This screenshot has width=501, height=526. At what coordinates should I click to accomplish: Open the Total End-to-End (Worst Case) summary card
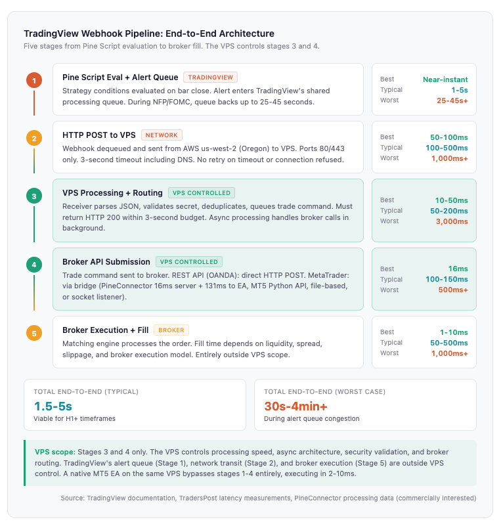pyautogui.click(x=365, y=405)
